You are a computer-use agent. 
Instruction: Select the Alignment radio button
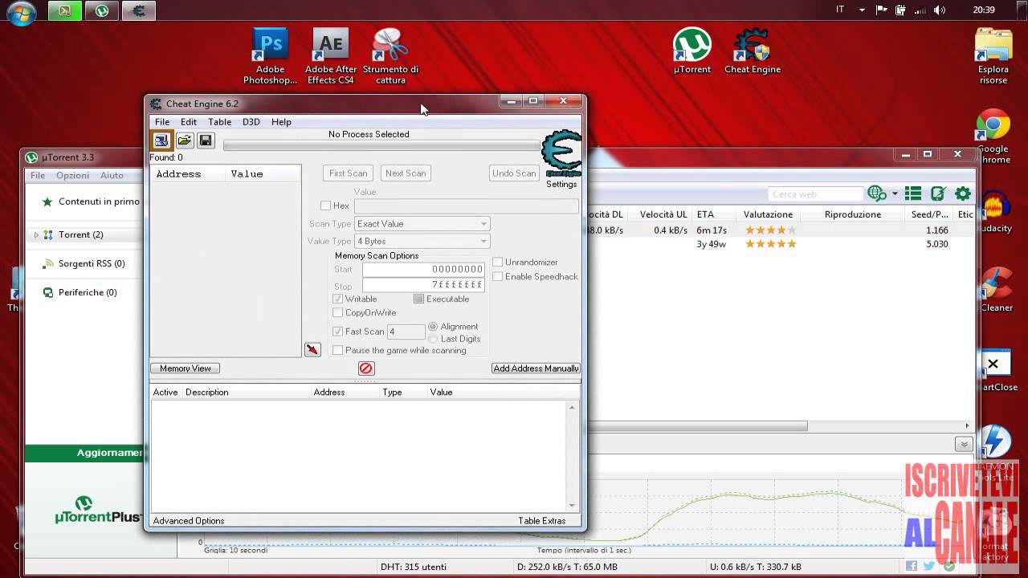434,327
